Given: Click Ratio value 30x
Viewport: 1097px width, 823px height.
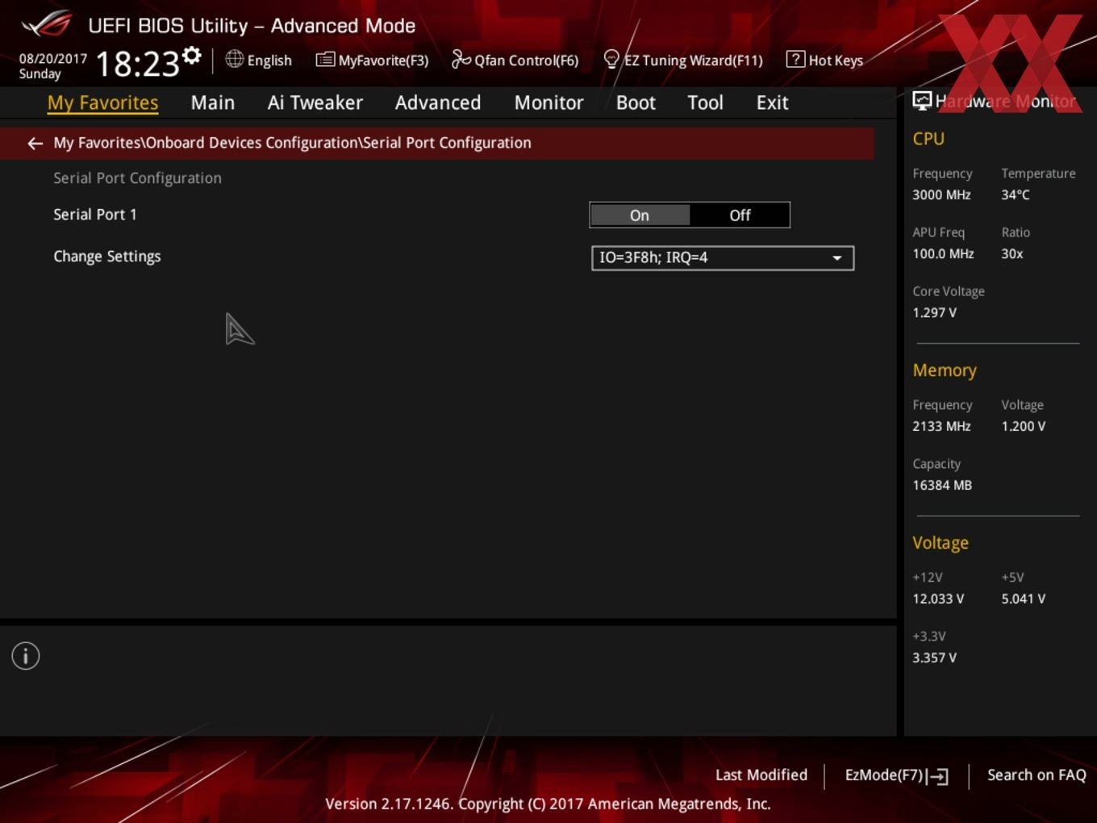Looking at the screenshot, I should 1012,254.
